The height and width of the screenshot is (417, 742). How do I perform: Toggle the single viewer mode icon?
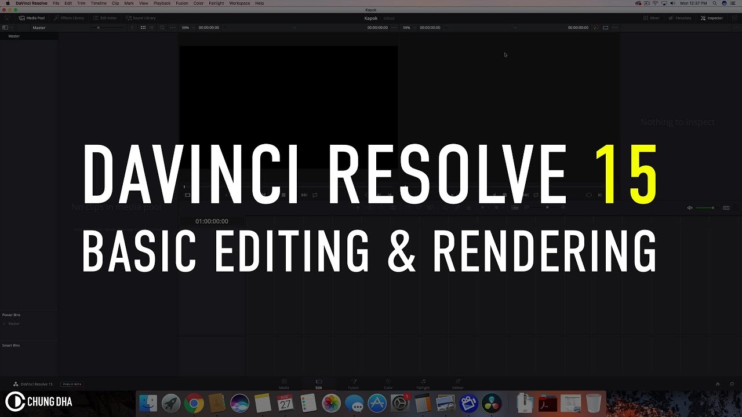point(605,28)
